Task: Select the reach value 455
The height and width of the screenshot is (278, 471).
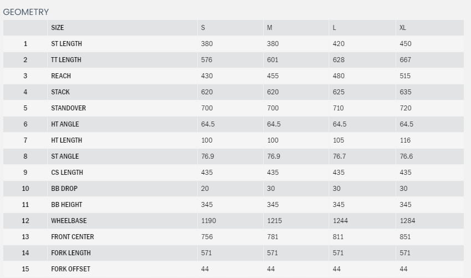Action: coord(273,76)
